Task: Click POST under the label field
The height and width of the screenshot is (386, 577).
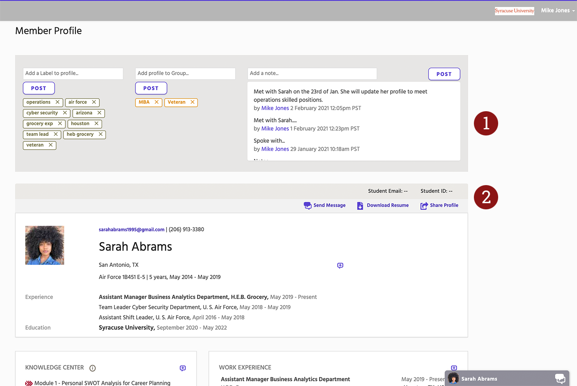Action: pos(38,88)
